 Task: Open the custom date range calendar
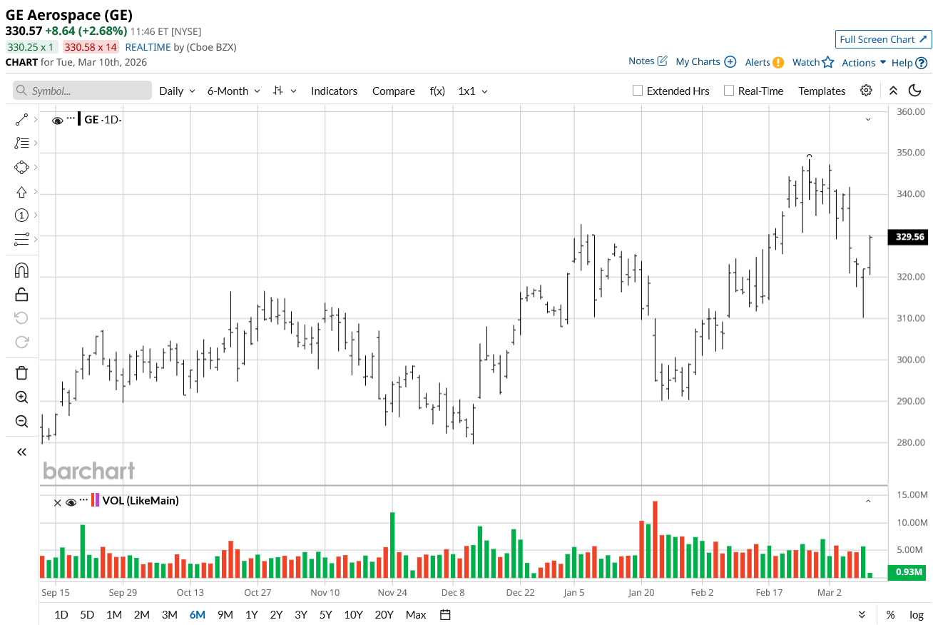click(x=445, y=615)
